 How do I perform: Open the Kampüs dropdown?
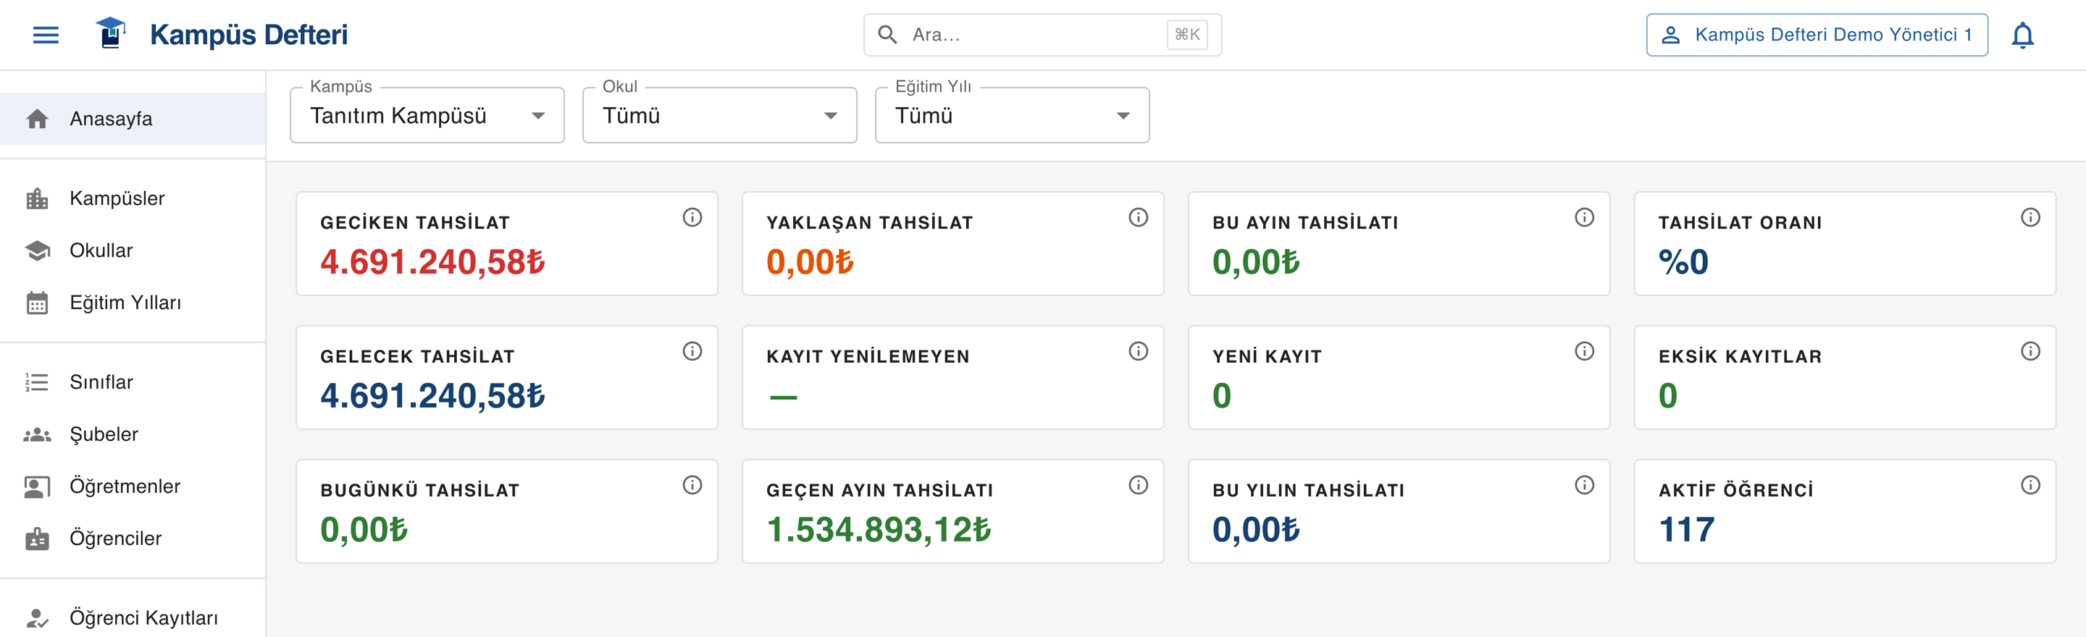(427, 116)
